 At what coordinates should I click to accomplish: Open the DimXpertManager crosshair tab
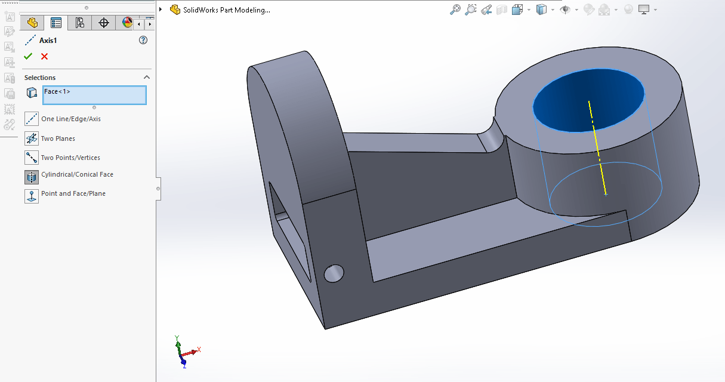click(104, 23)
